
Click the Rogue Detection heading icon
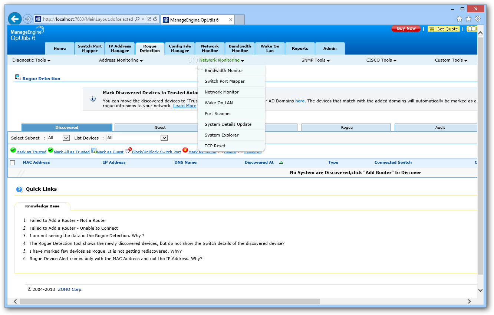tap(18, 78)
